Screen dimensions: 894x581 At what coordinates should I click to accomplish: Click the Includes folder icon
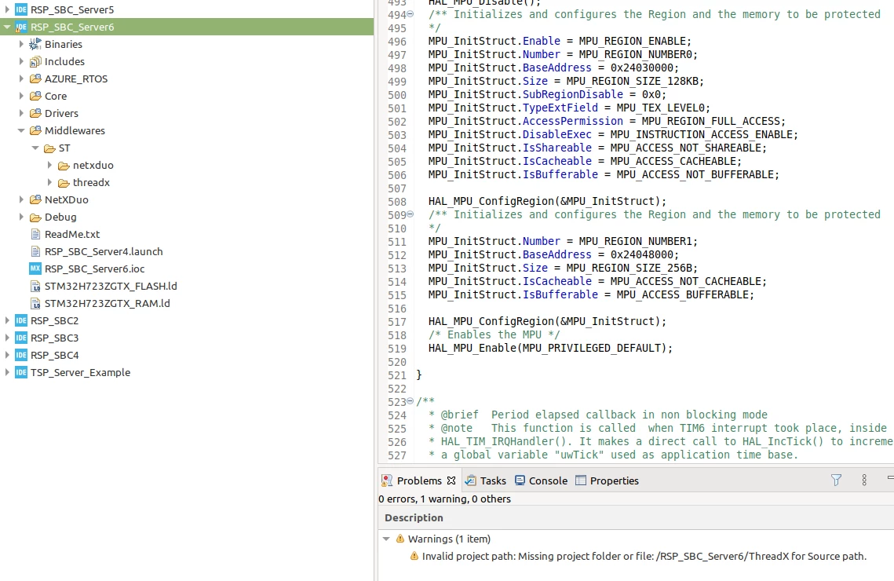[x=35, y=61]
